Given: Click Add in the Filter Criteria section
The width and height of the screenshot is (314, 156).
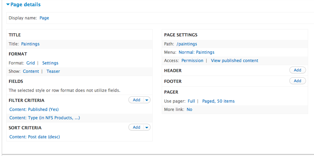Looking at the screenshot, I should [137, 100].
